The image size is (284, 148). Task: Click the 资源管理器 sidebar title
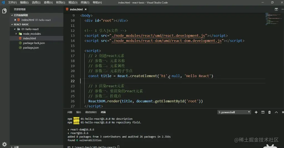[20, 9]
